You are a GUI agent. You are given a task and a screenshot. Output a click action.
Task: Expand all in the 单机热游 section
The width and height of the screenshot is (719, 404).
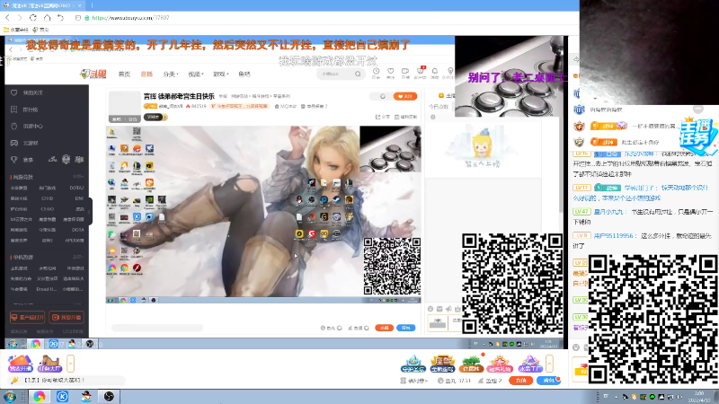78,257
